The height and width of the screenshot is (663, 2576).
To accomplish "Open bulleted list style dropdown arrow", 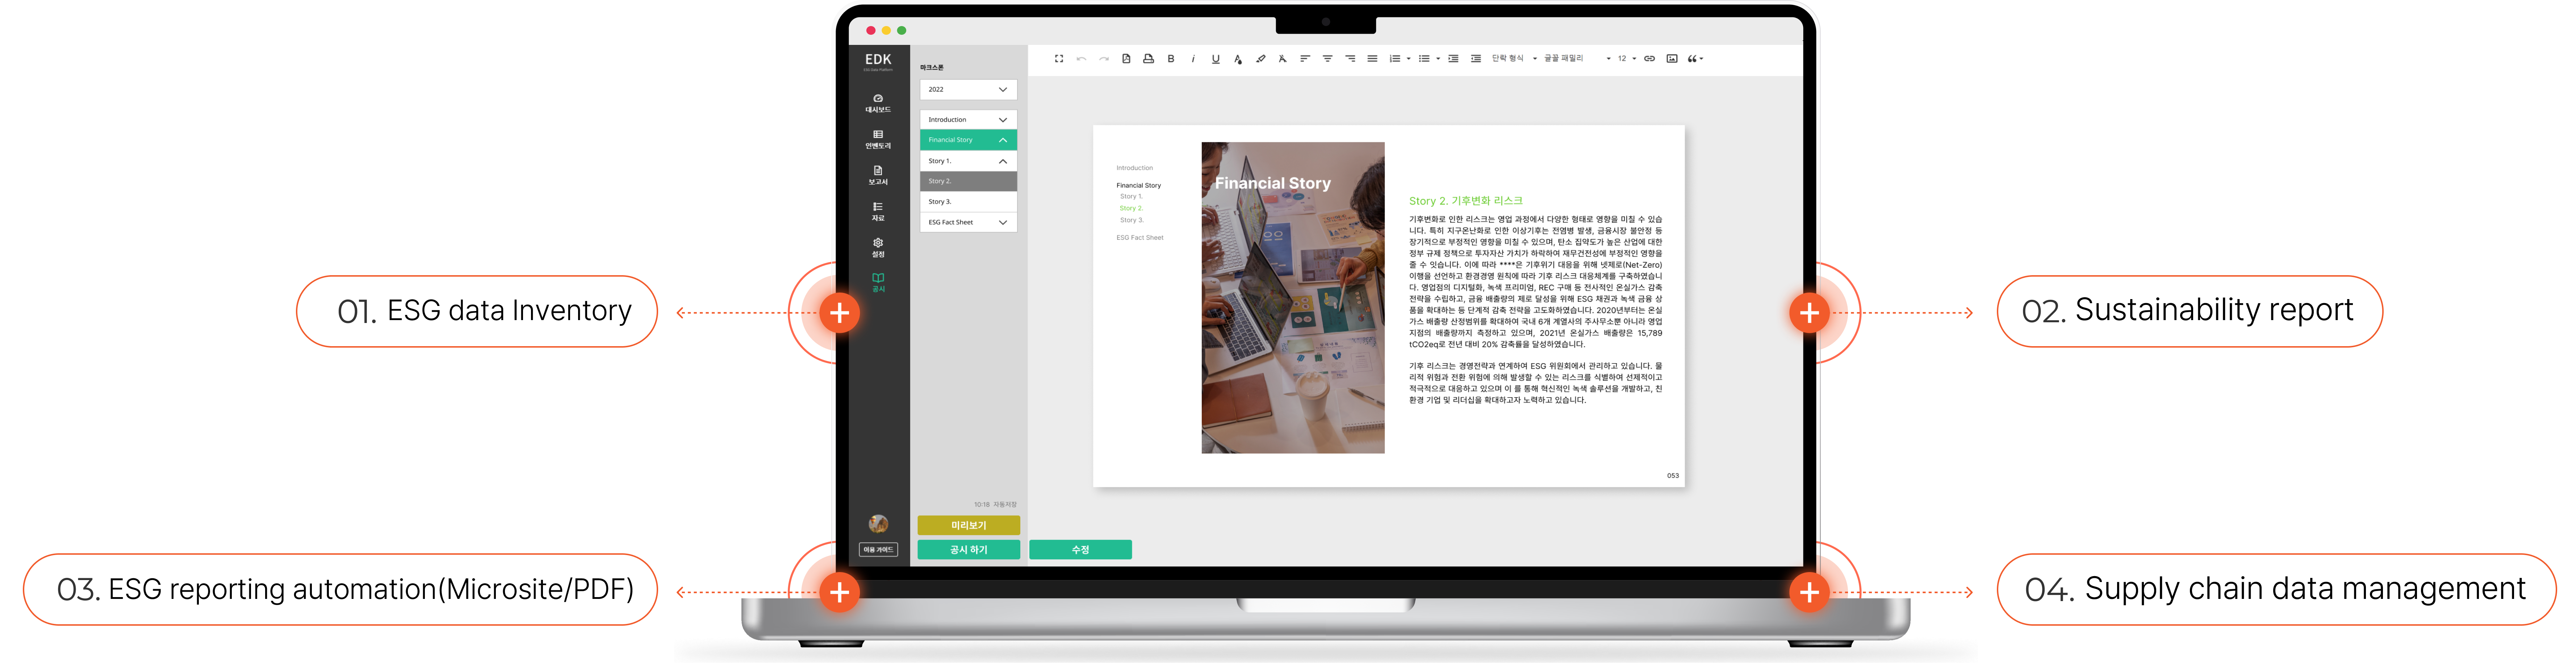I will click(x=1438, y=59).
